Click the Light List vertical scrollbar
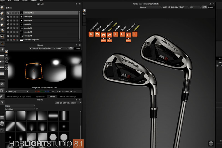This screenshot has width=222, height=148. (x=79, y=26)
